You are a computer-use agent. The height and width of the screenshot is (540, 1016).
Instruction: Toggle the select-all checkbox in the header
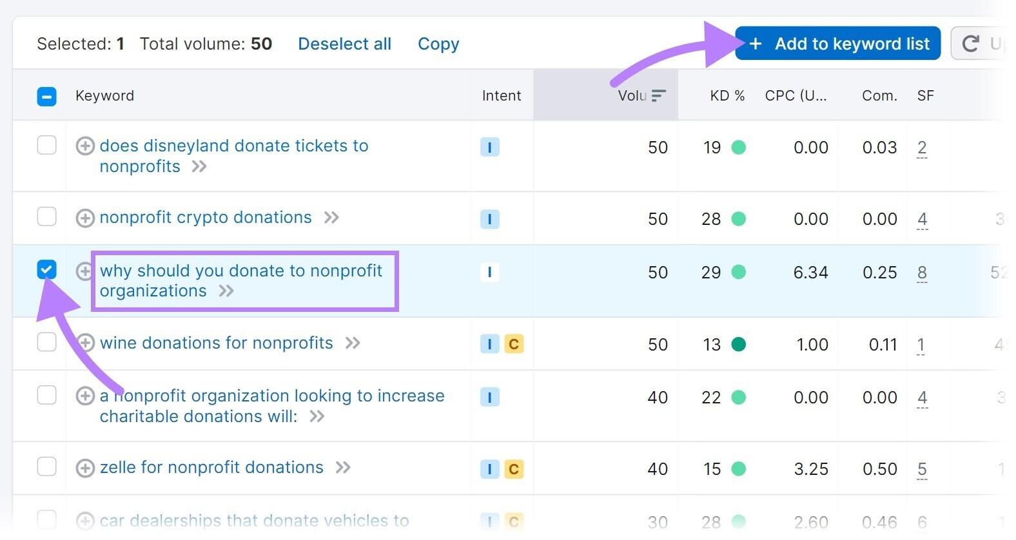(x=46, y=95)
